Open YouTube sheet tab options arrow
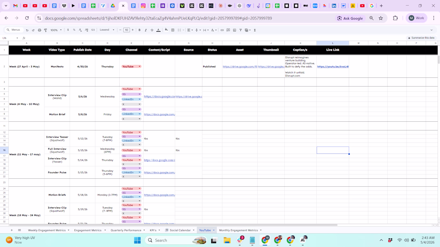Screen dimensions: 440x247 tap(214, 230)
